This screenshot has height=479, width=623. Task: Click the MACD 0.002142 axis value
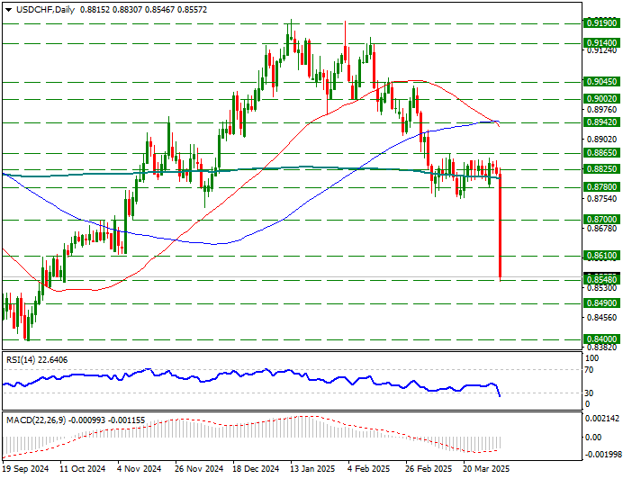pyautogui.click(x=602, y=418)
